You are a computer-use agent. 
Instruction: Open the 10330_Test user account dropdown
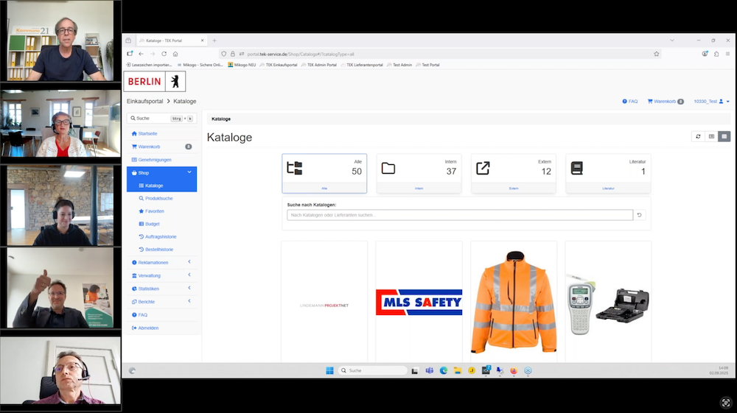click(x=710, y=102)
